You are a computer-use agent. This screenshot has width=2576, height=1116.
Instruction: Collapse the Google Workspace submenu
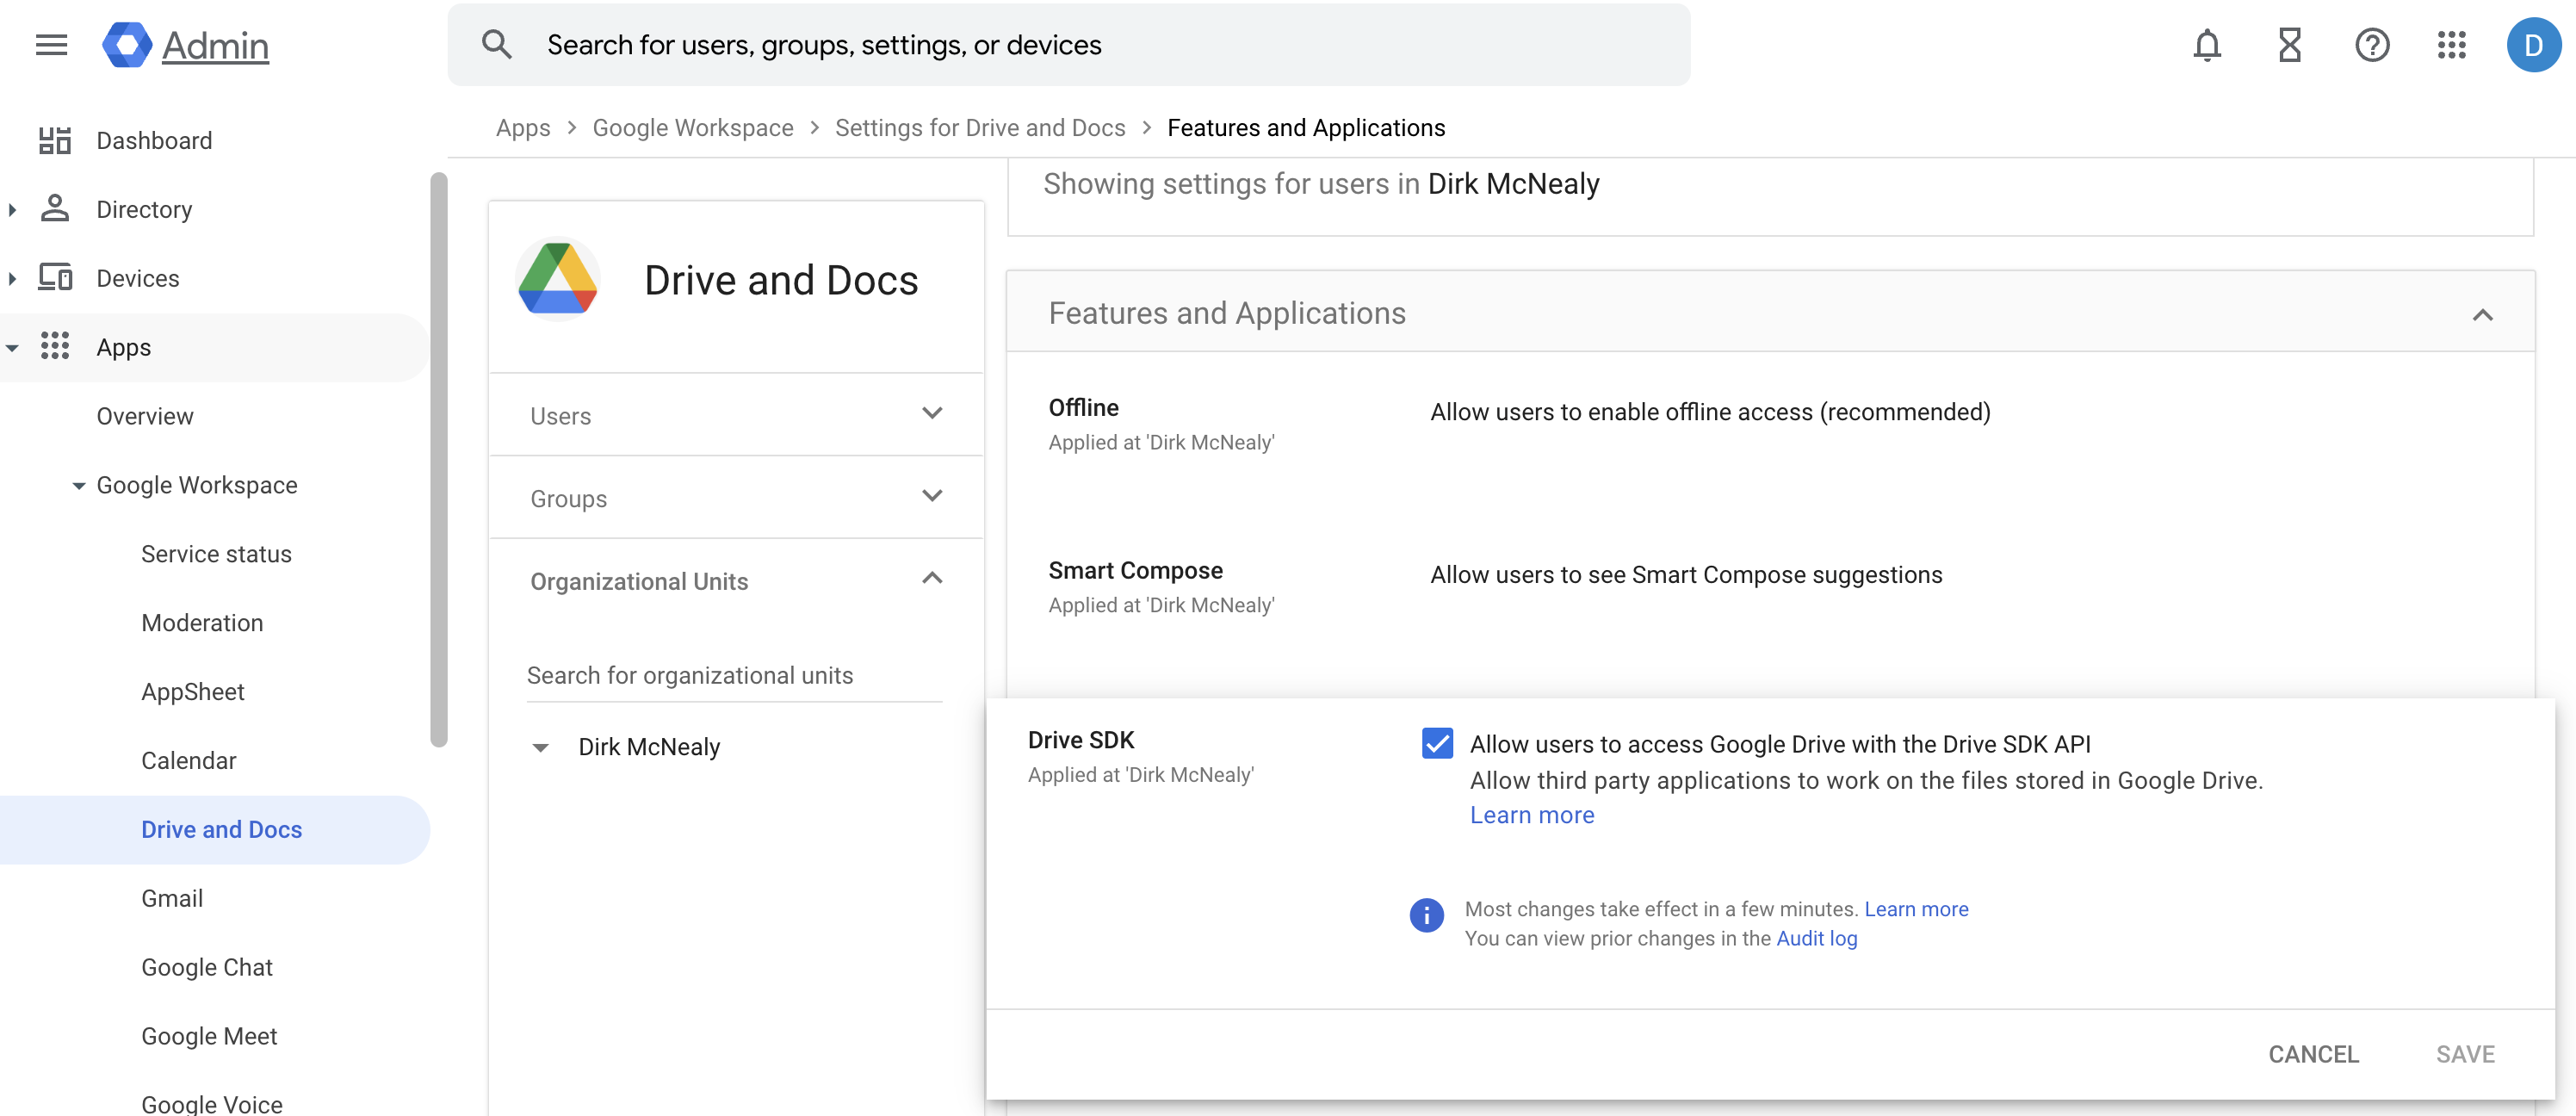tap(78, 486)
